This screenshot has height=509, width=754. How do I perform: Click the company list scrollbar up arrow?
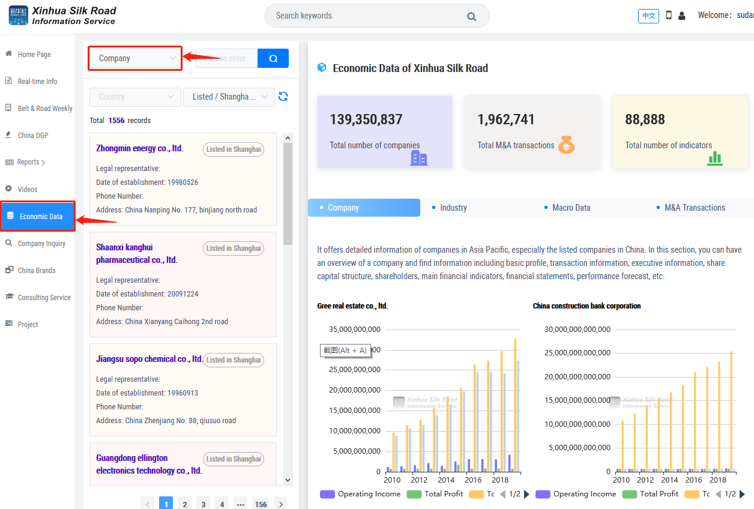point(288,138)
